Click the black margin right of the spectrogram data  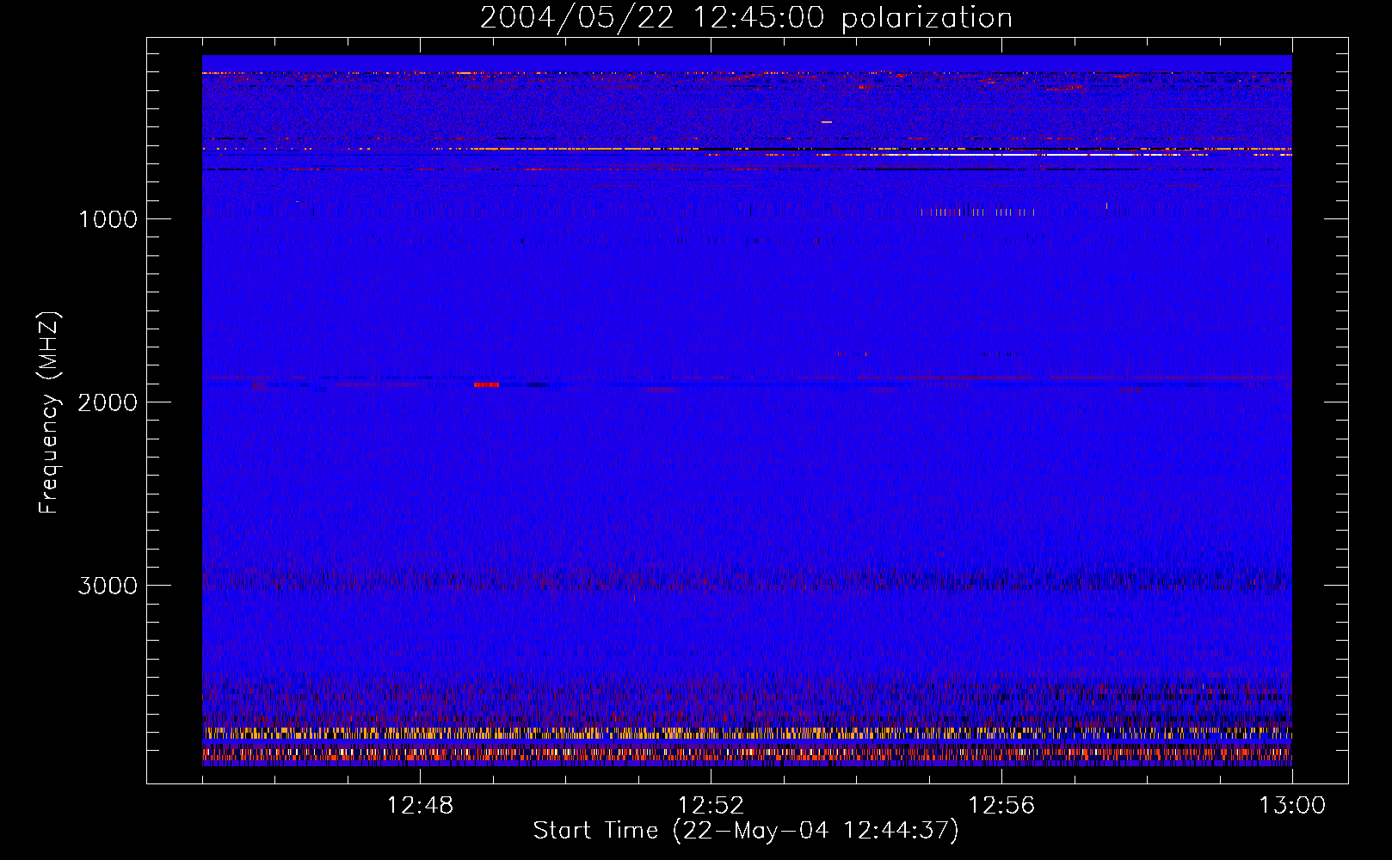coord(1320,413)
